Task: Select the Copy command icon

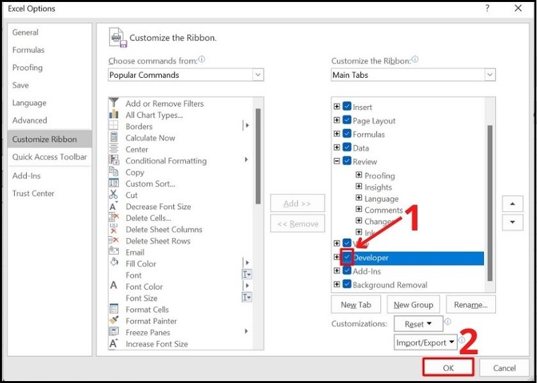Action: [113, 172]
